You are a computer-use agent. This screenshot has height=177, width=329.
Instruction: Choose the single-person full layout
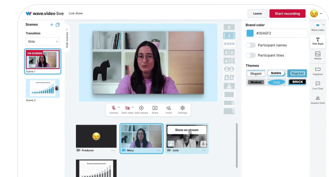pos(229,27)
